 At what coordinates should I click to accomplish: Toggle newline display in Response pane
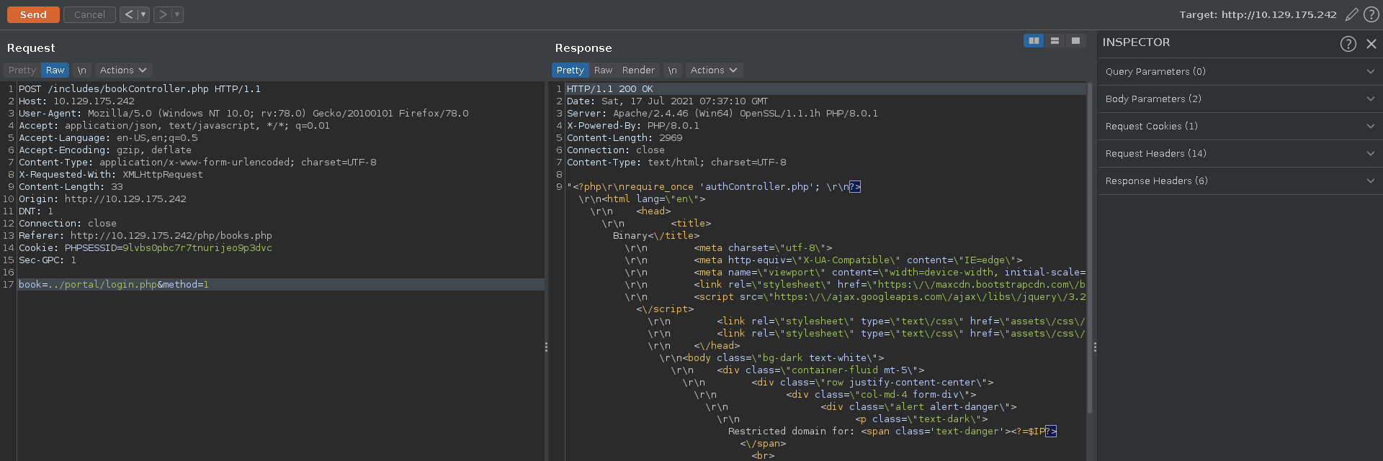click(672, 70)
